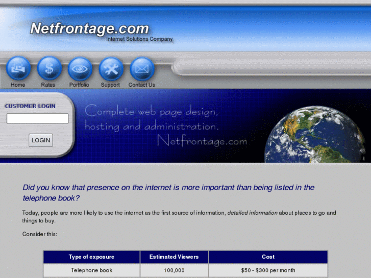Focus the Customer Login input field
Viewport: 371px width, 278px height.
click(38, 118)
